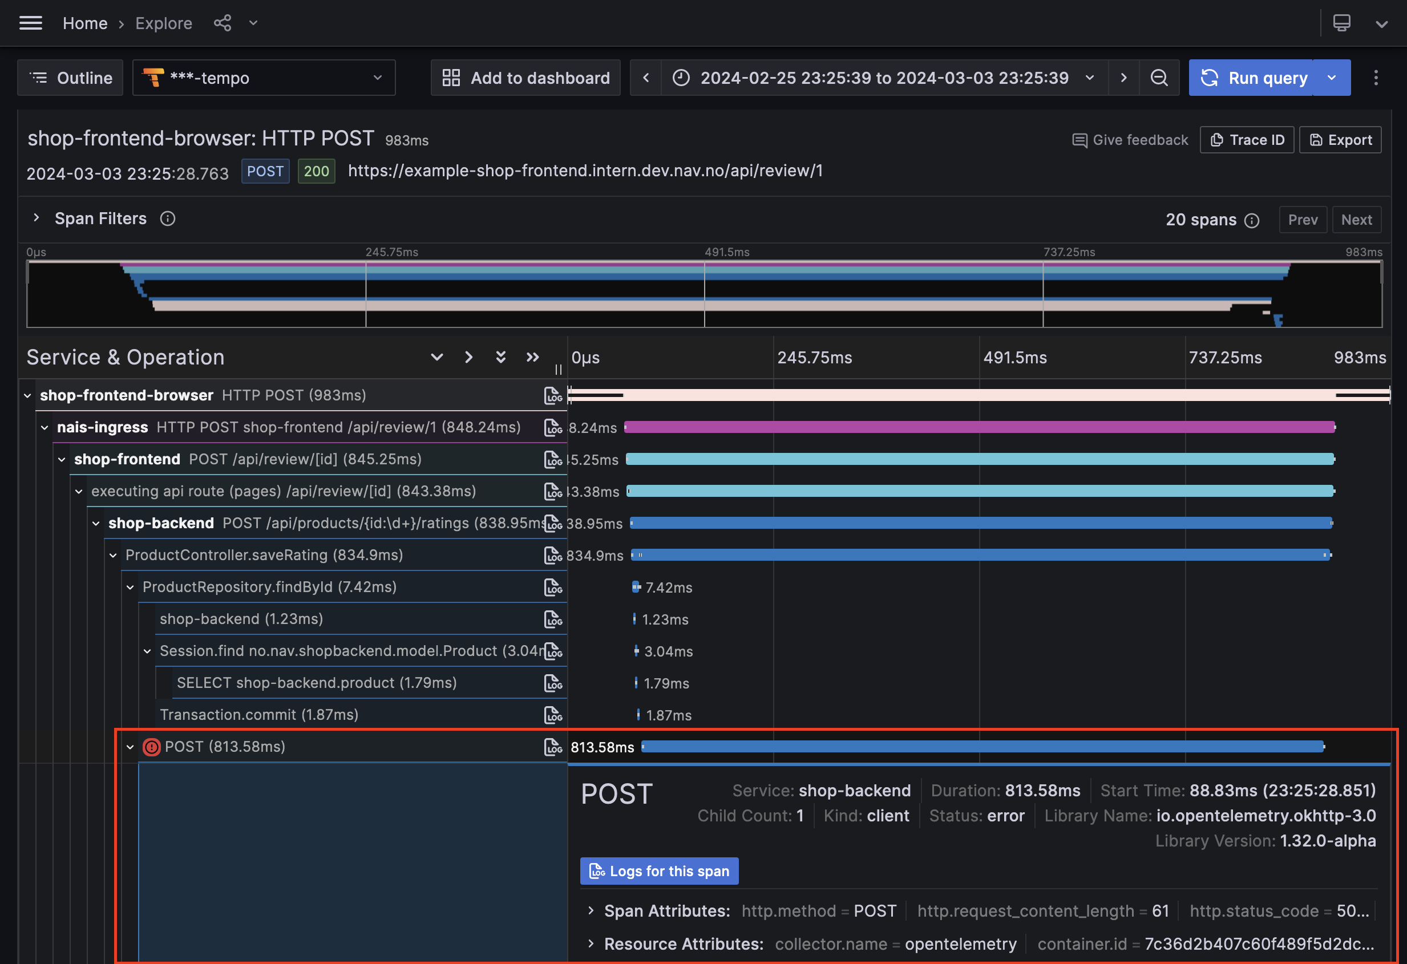This screenshot has height=964, width=1407.
Task: Click the logs icon on the nais-ingress span
Action: tap(553, 427)
